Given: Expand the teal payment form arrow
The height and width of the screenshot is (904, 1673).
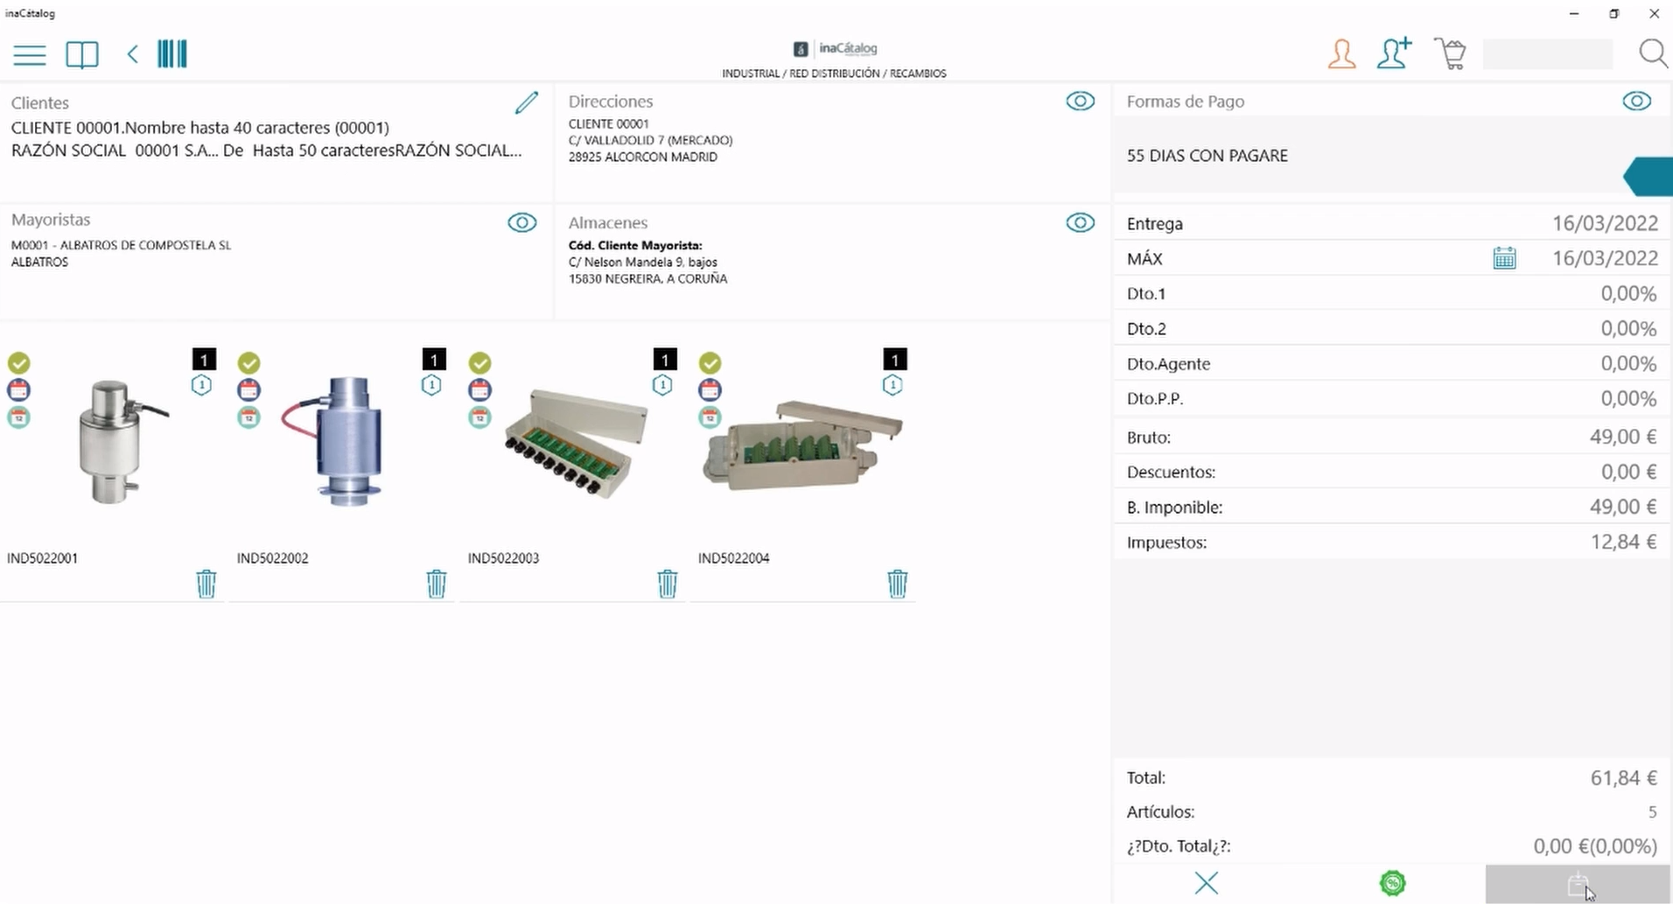Looking at the screenshot, I should 1648,177.
